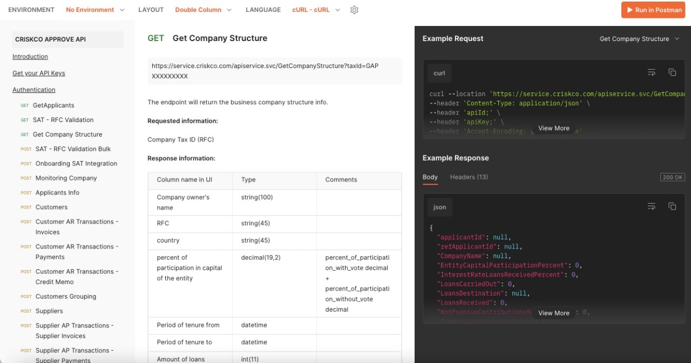Click the json language label

[x=440, y=207]
